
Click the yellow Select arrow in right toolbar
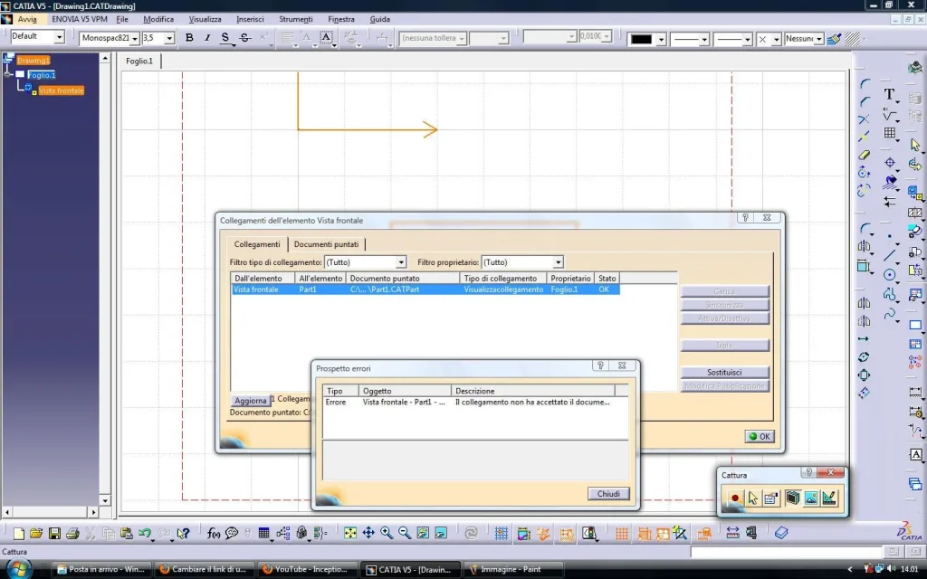pos(915,145)
